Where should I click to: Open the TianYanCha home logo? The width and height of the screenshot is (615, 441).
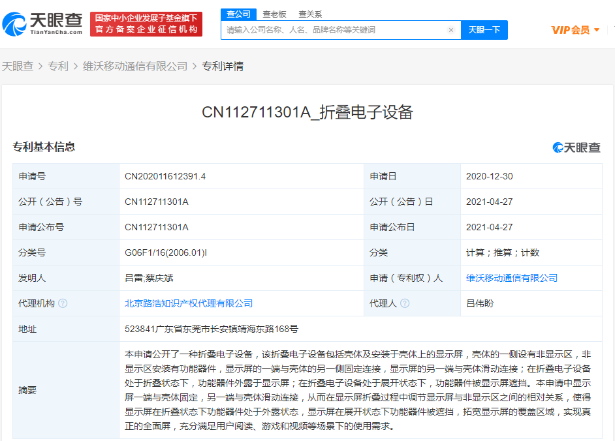coord(42,24)
